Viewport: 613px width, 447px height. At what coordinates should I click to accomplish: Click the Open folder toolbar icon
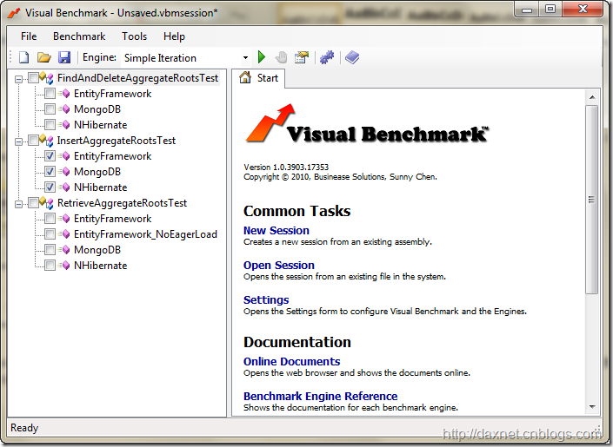point(44,58)
